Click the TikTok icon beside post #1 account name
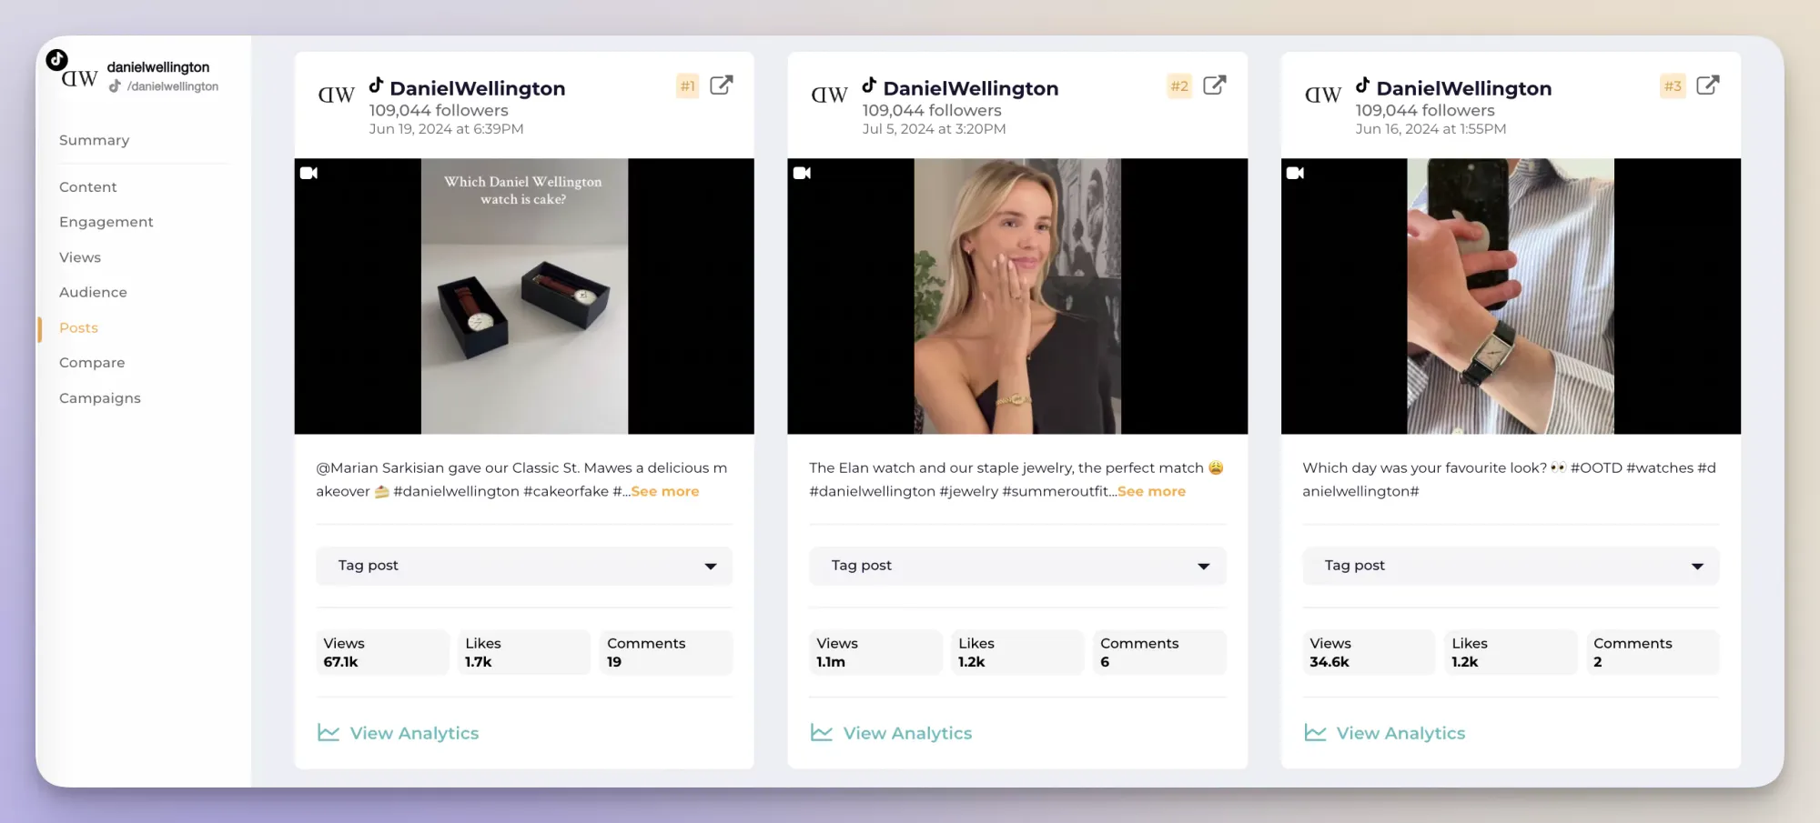The height and width of the screenshot is (823, 1820). coord(376,85)
